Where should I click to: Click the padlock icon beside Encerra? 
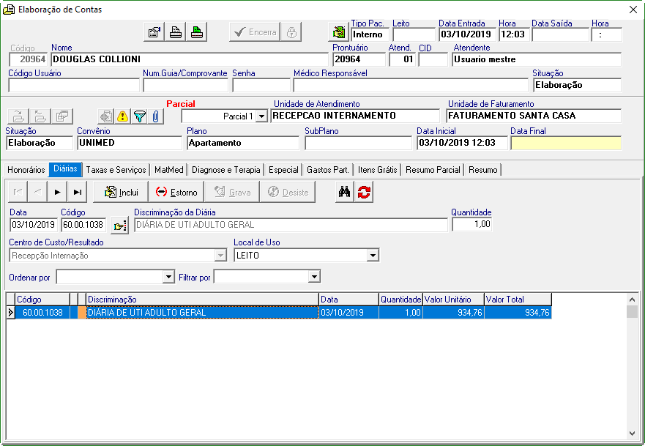291,32
